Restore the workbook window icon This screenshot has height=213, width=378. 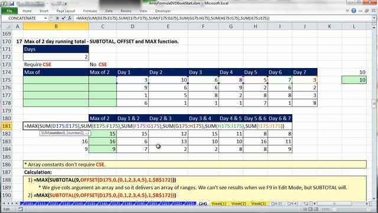(367, 11)
